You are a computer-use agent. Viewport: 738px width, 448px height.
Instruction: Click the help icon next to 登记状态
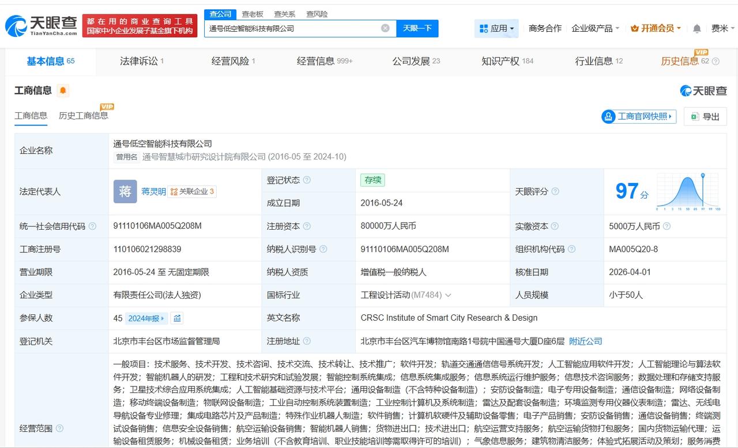pyautogui.click(x=307, y=180)
